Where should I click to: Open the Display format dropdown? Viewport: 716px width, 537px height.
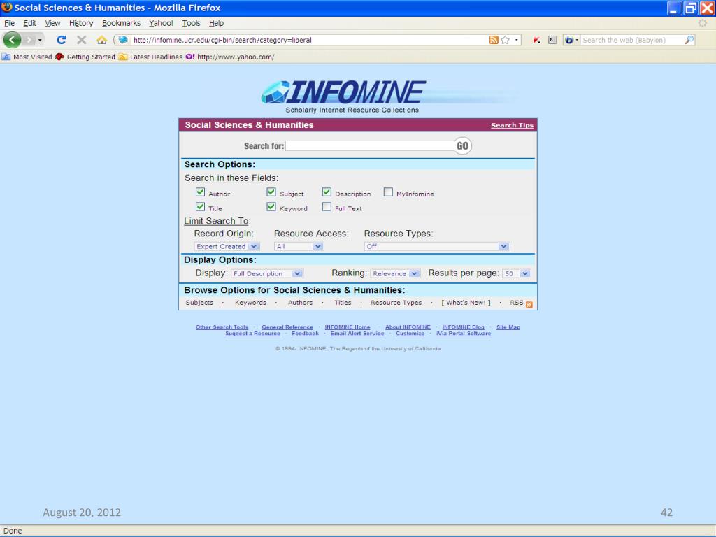tap(267, 273)
